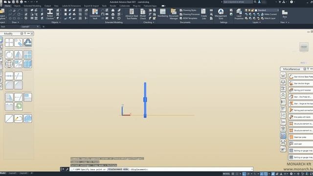Toggle MODEL space button in status bar
This screenshot has height=176, width=313.
point(226,174)
